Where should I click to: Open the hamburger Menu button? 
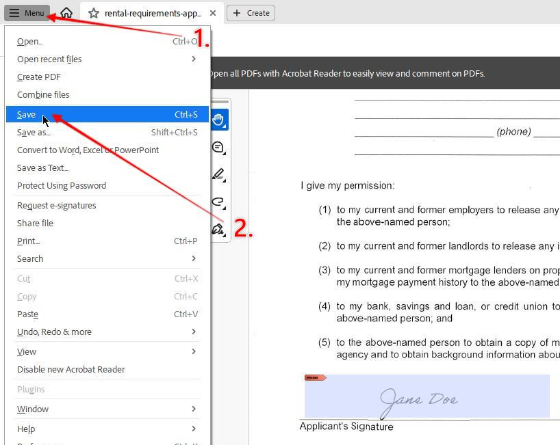(x=27, y=13)
